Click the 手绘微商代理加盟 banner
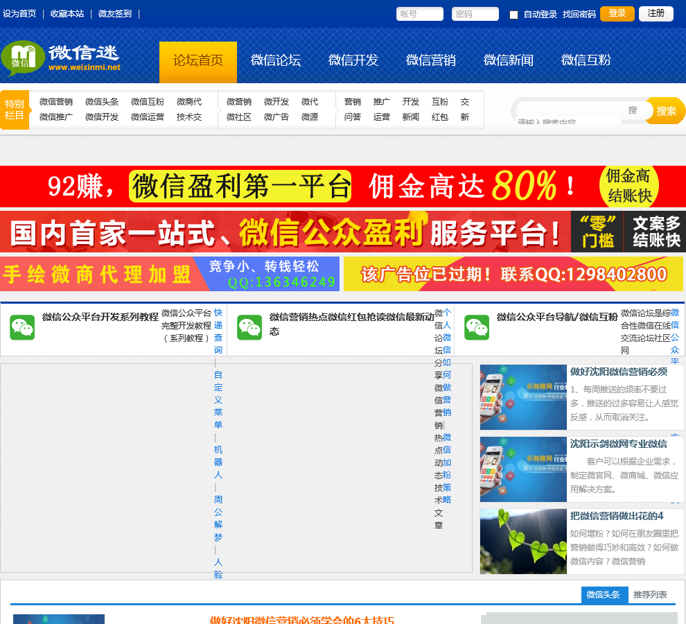Viewport: 686px width, 624px height. [x=170, y=274]
